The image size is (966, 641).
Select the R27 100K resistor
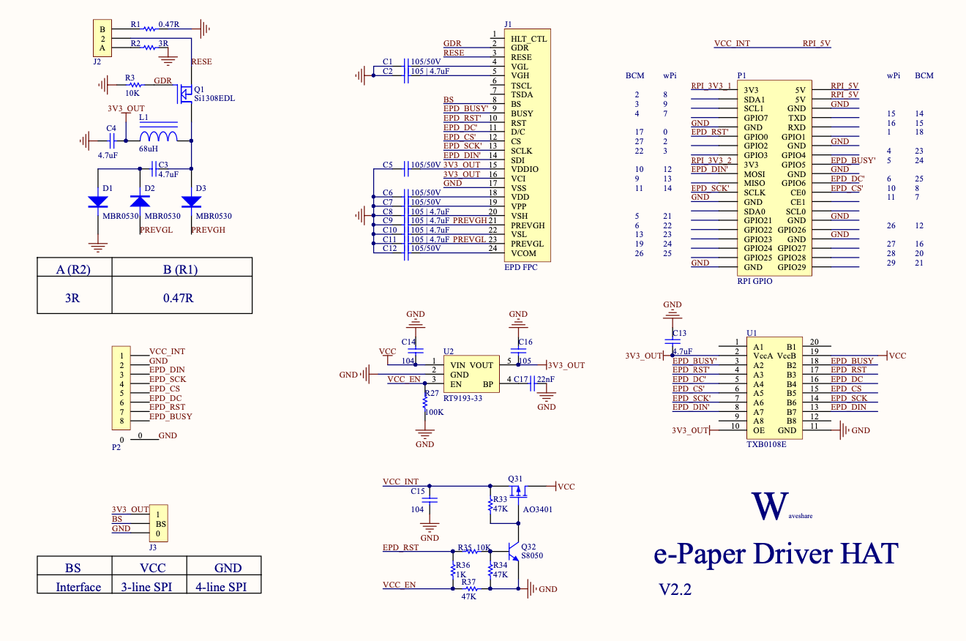pyautogui.click(x=424, y=405)
